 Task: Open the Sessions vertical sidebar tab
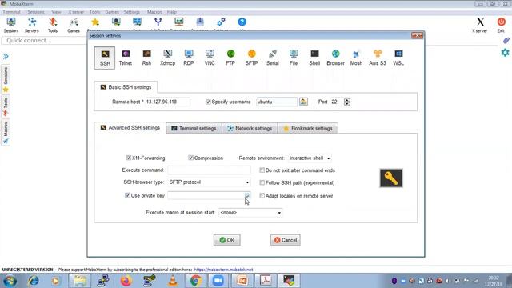click(6, 79)
